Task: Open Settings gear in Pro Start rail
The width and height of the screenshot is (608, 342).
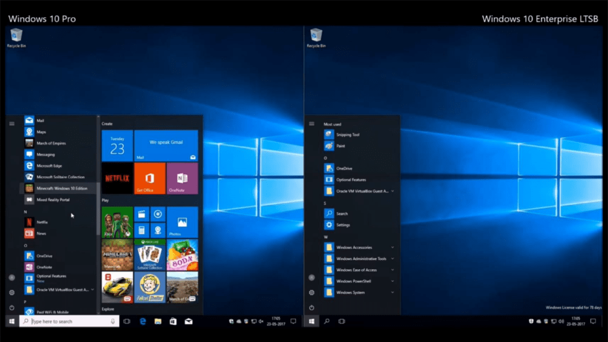Action: 12,292
